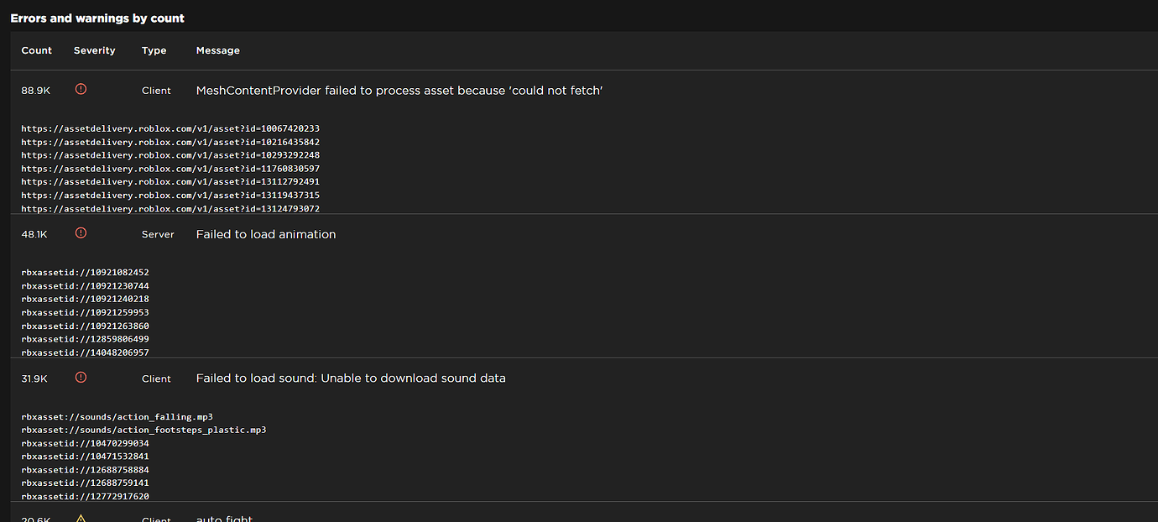Select the action_footsteps_plastic.mp3 sound entry

[x=143, y=430]
